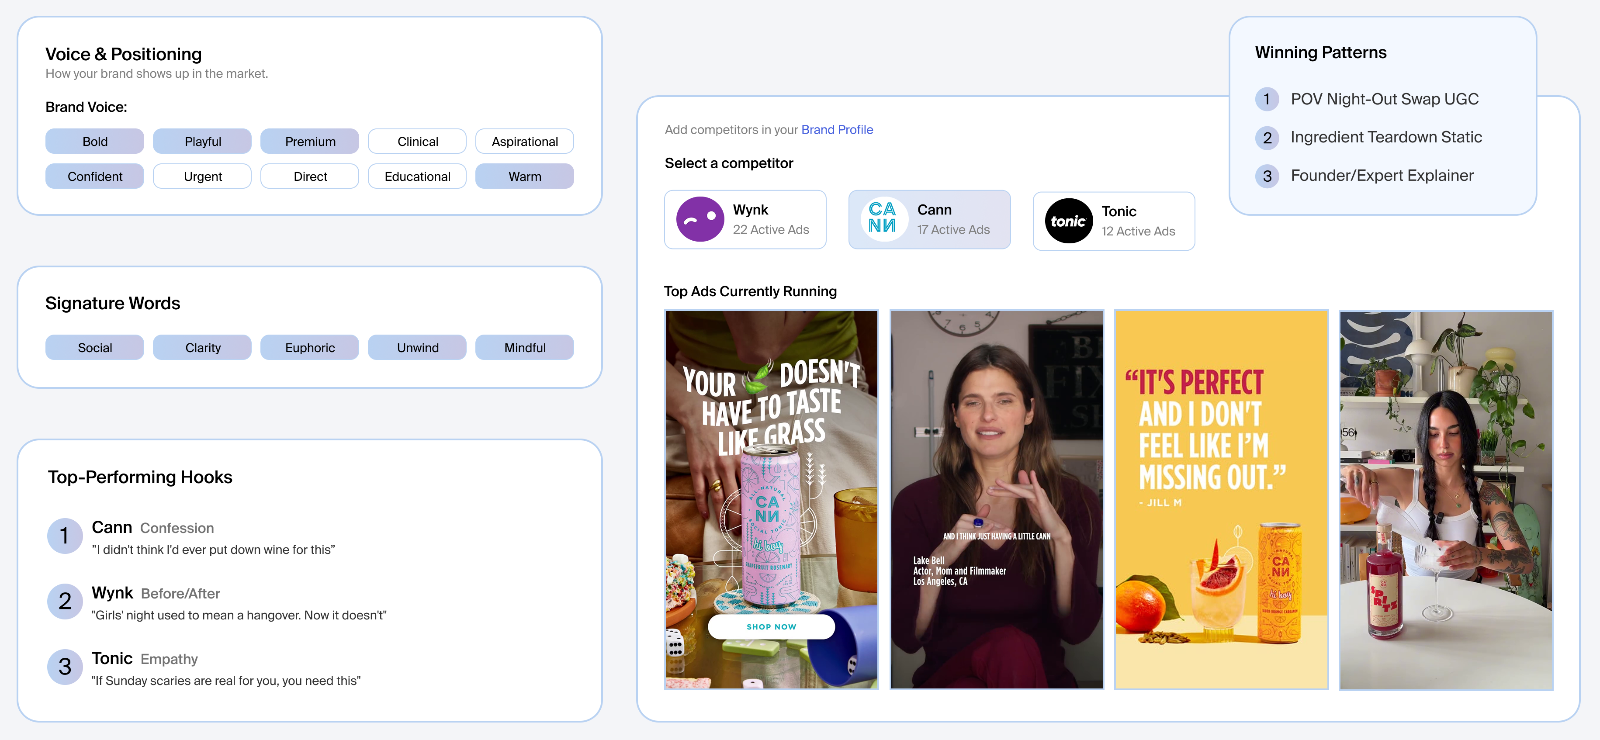Viewport: 1600px width, 740px height.
Task: Click the 1 badge in Winning Patterns
Action: pyautogui.click(x=1267, y=99)
